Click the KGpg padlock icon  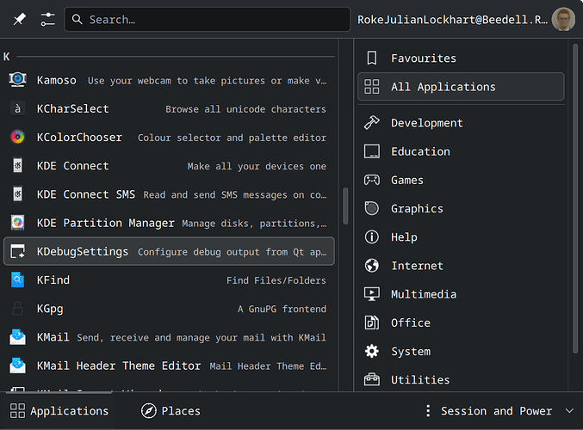click(x=18, y=309)
